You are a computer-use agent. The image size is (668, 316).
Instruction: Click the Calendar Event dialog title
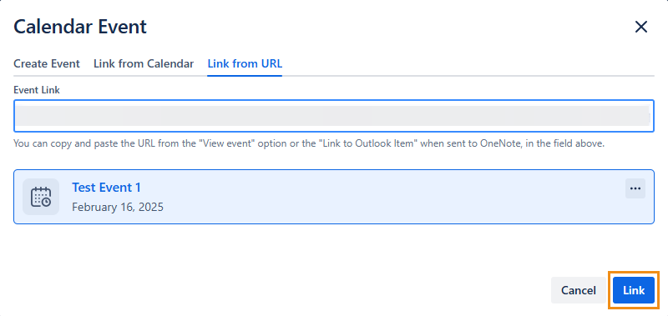click(80, 27)
